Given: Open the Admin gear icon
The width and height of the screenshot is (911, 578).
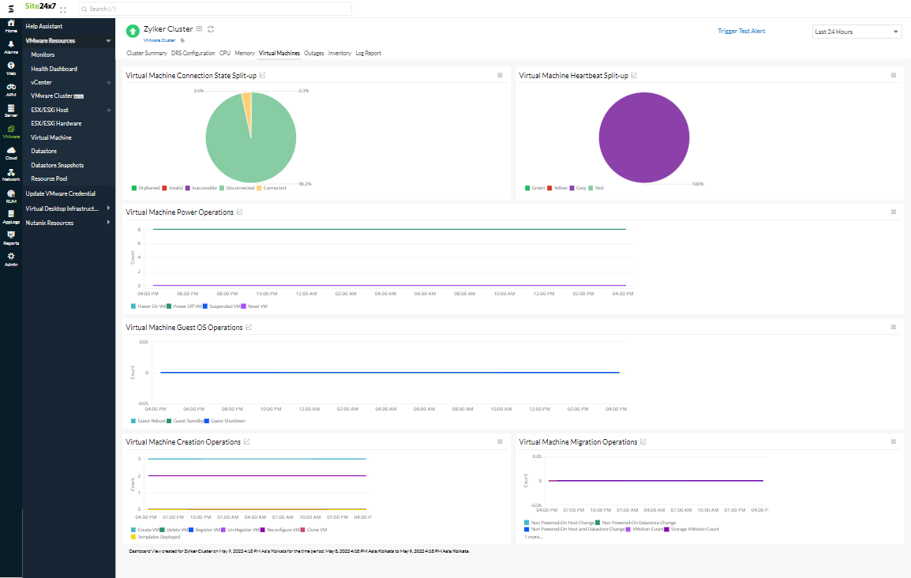Looking at the screenshot, I should 11,259.
